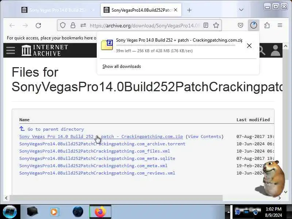Cancel the zip download with the X
Viewport: 292px width, 219px height.
click(x=249, y=46)
